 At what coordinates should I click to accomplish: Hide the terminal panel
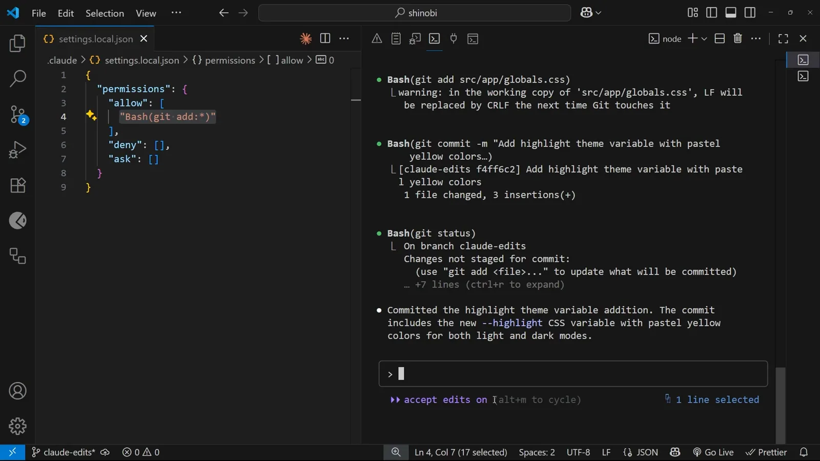(x=803, y=38)
